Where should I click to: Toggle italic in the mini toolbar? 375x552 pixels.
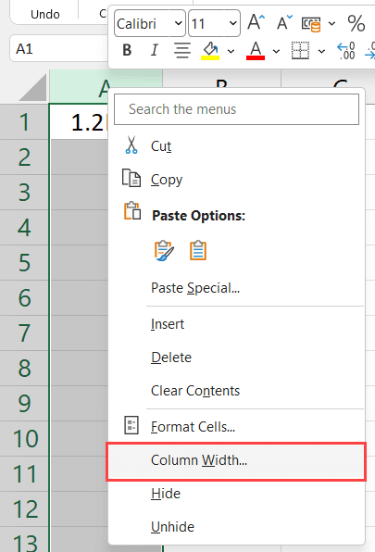pos(154,50)
